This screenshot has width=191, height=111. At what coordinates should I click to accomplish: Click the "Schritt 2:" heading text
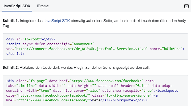point(11,67)
